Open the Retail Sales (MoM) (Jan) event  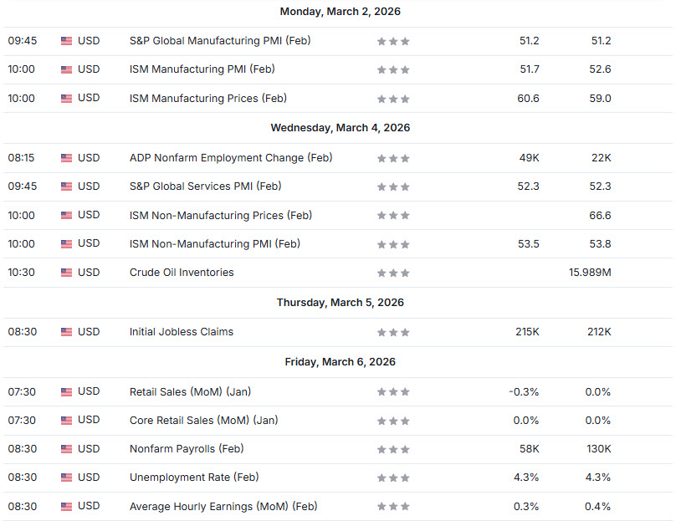point(190,391)
